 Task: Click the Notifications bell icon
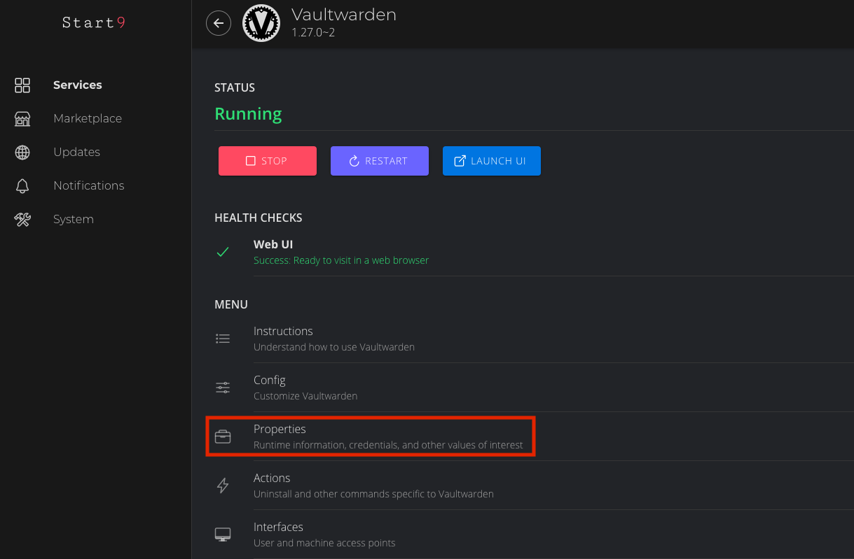pos(22,186)
